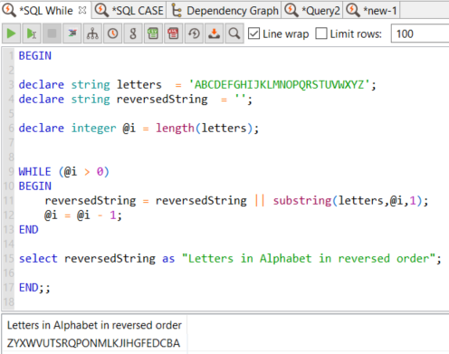Click the END keyword on line 13

[x=29, y=230]
